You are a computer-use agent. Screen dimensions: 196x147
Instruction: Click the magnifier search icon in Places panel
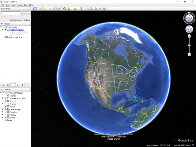[3, 85]
